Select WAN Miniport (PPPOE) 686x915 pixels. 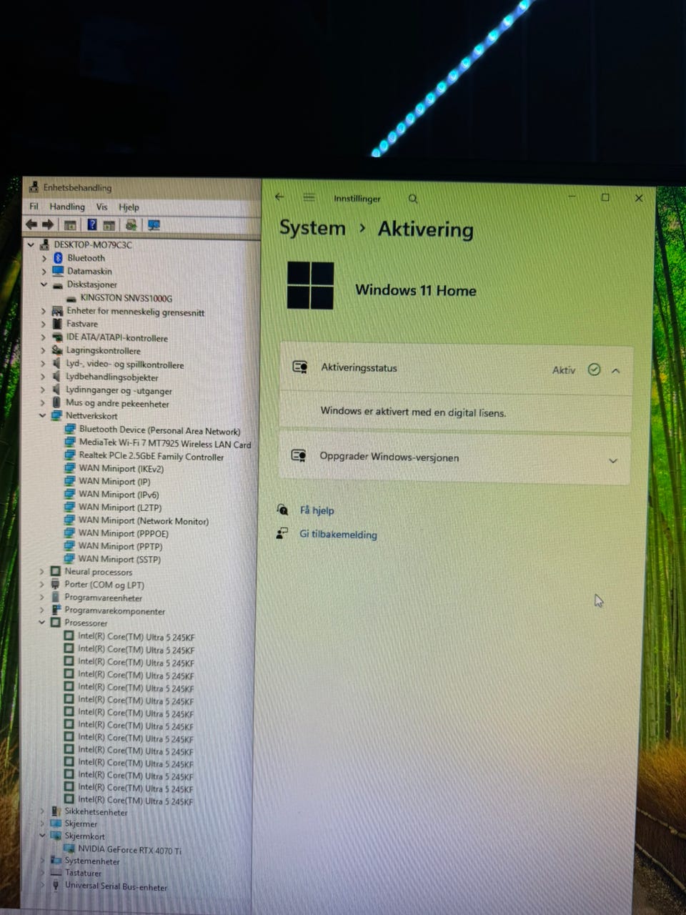click(x=124, y=533)
